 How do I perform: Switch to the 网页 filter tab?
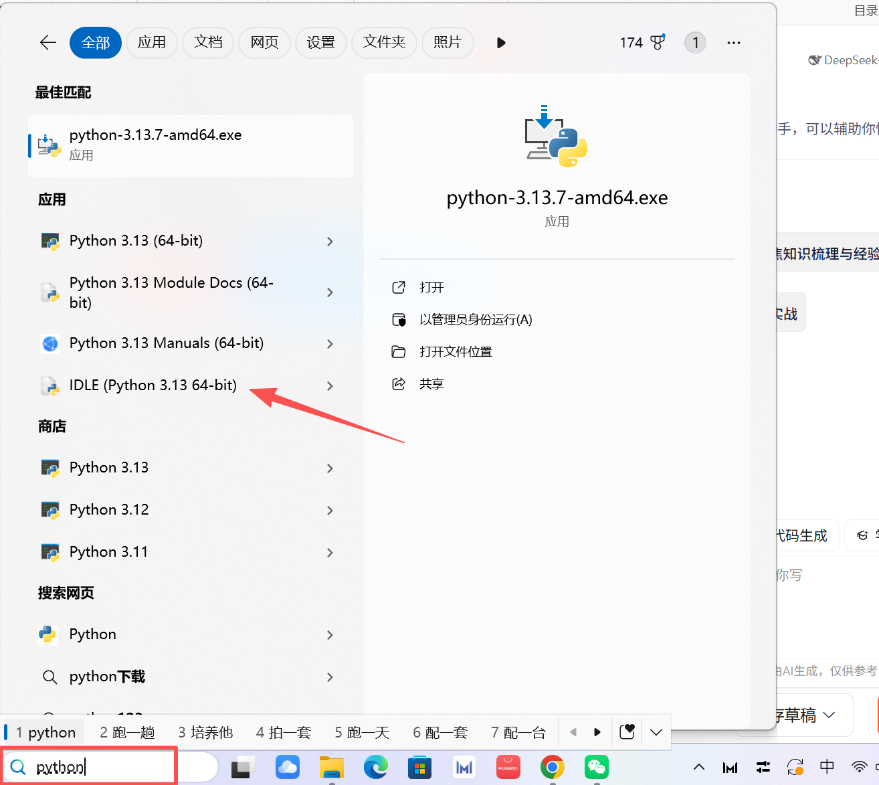tap(265, 43)
